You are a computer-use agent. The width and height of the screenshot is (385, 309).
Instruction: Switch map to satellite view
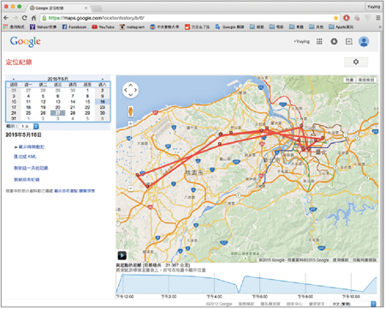pyautogui.click(x=366, y=80)
